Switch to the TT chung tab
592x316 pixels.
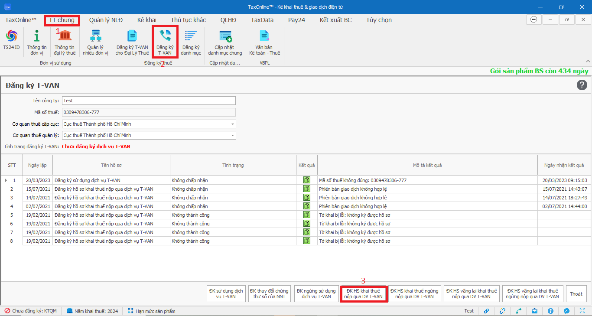(62, 20)
